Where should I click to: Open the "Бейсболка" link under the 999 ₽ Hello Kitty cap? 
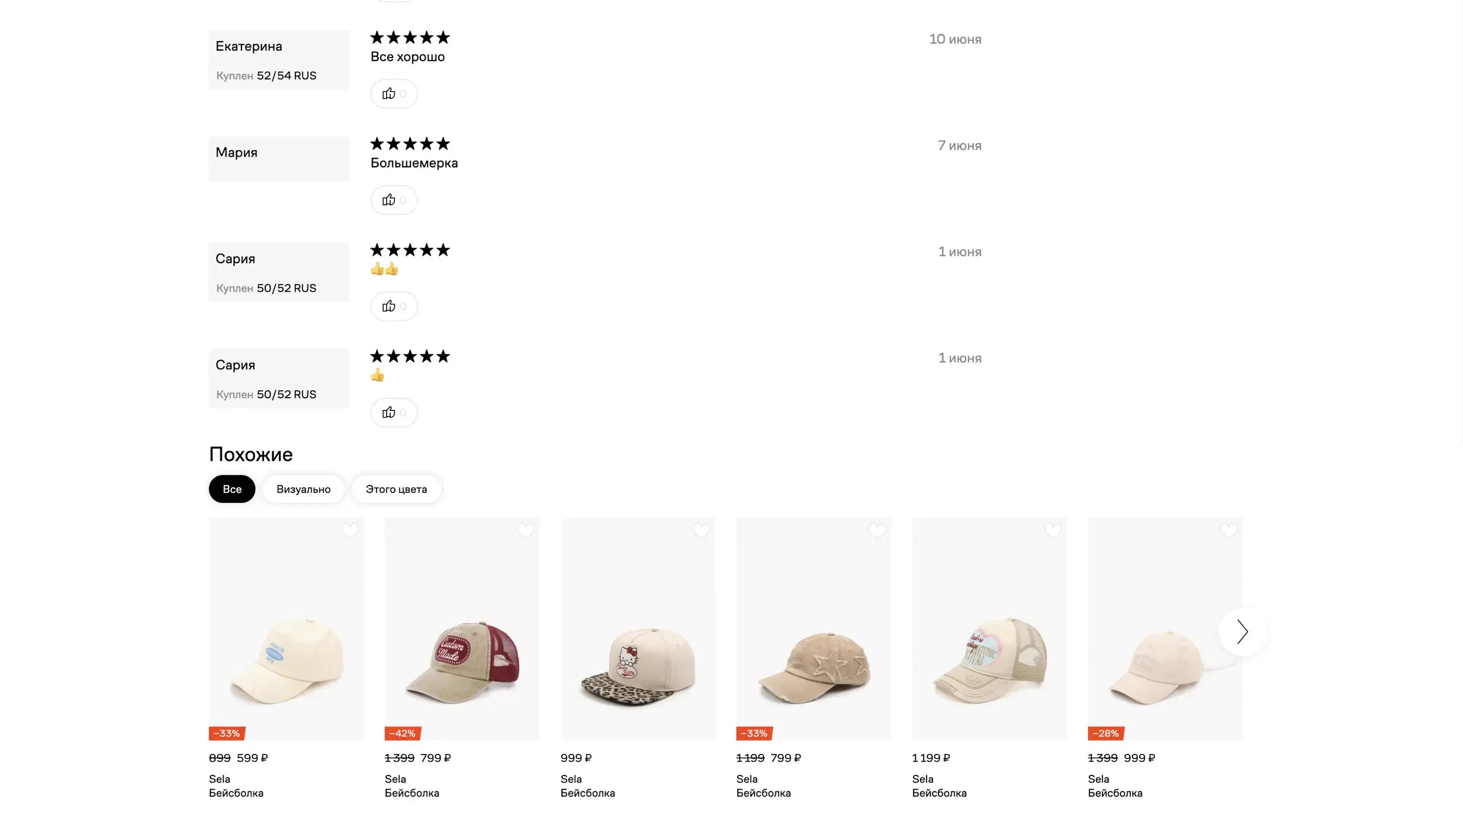point(587,793)
